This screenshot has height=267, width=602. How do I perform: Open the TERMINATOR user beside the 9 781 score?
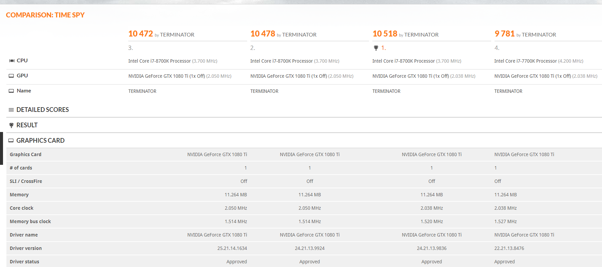pyautogui.click(x=539, y=35)
